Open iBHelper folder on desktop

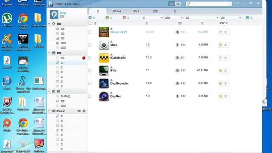39,40
